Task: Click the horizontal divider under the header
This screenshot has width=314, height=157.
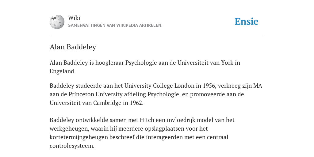Action: click(157, 35)
